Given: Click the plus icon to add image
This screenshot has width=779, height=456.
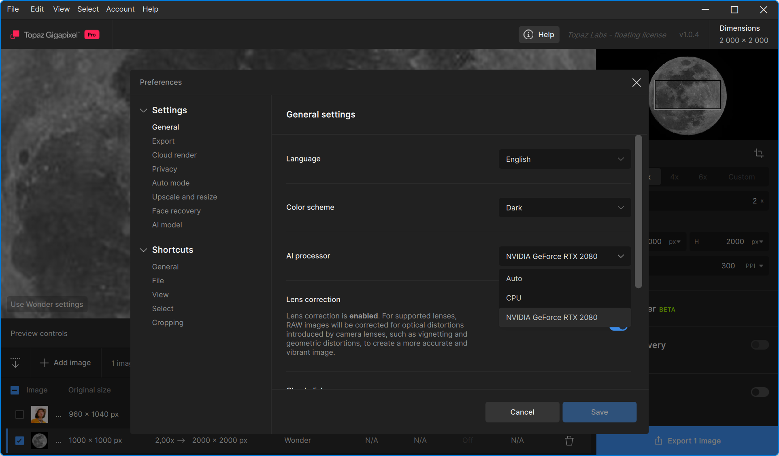Looking at the screenshot, I should [x=44, y=363].
